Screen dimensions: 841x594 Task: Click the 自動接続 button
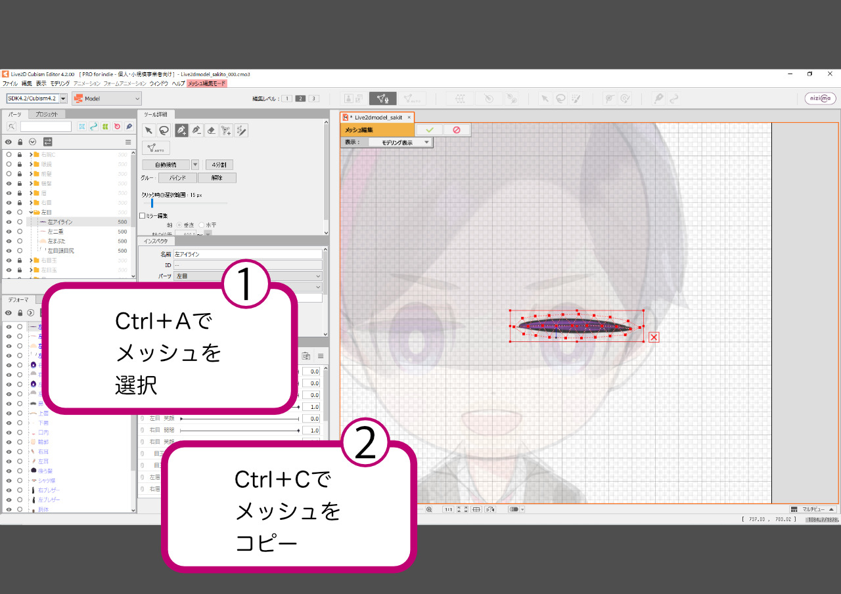(x=166, y=165)
